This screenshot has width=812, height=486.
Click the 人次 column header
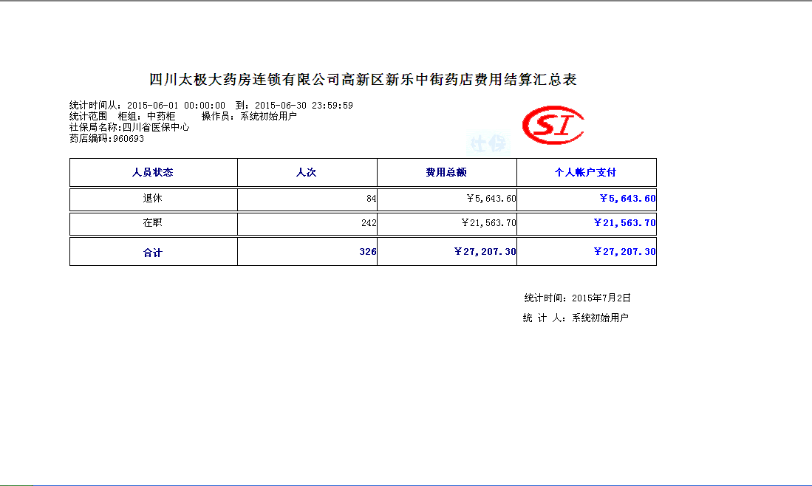point(306,172)
